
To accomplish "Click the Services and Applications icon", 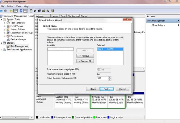I will pos(5,50).
